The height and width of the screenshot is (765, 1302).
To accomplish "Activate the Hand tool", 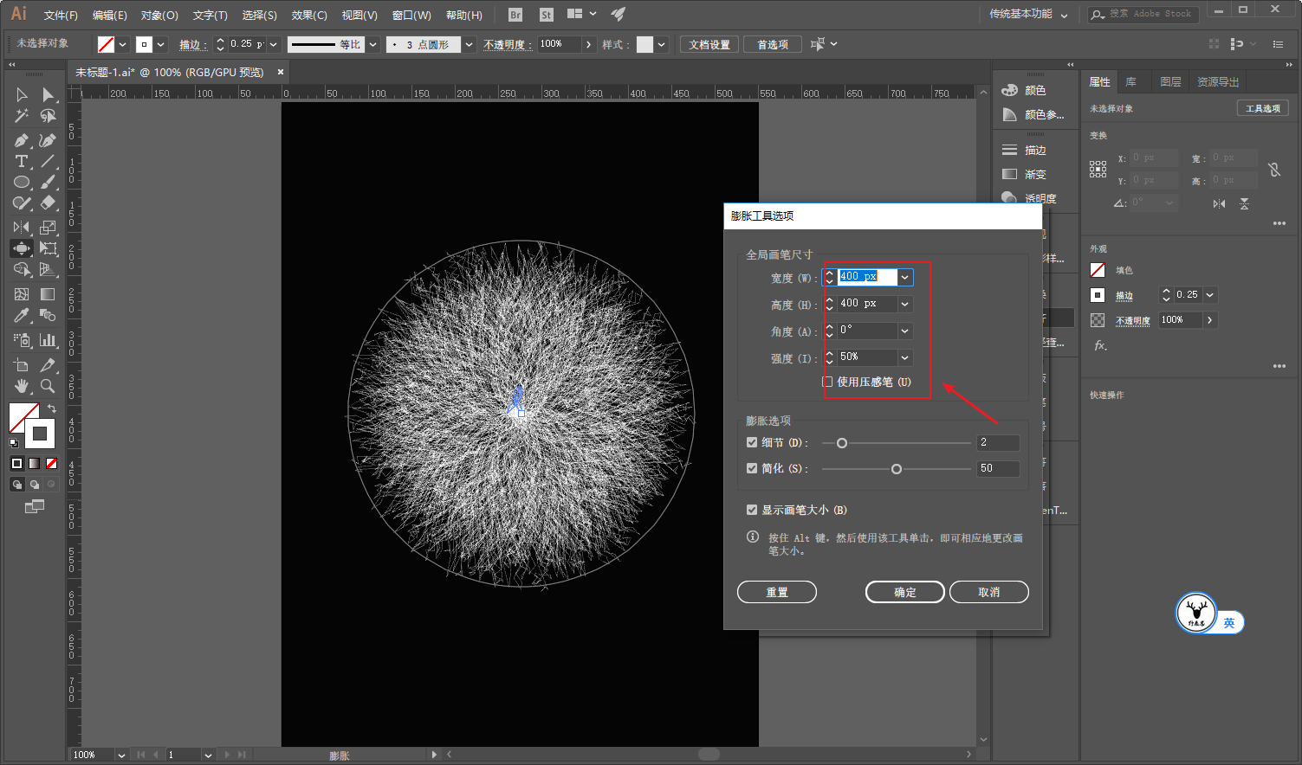I will coord(22,386).
